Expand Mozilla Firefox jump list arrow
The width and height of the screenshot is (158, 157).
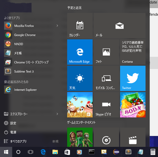(x=57, y=26)
